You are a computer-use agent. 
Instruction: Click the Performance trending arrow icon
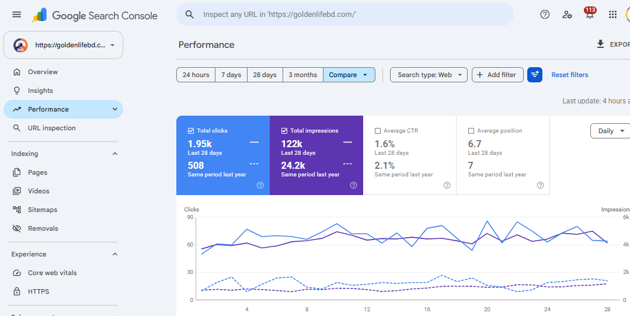coord(16,109)
